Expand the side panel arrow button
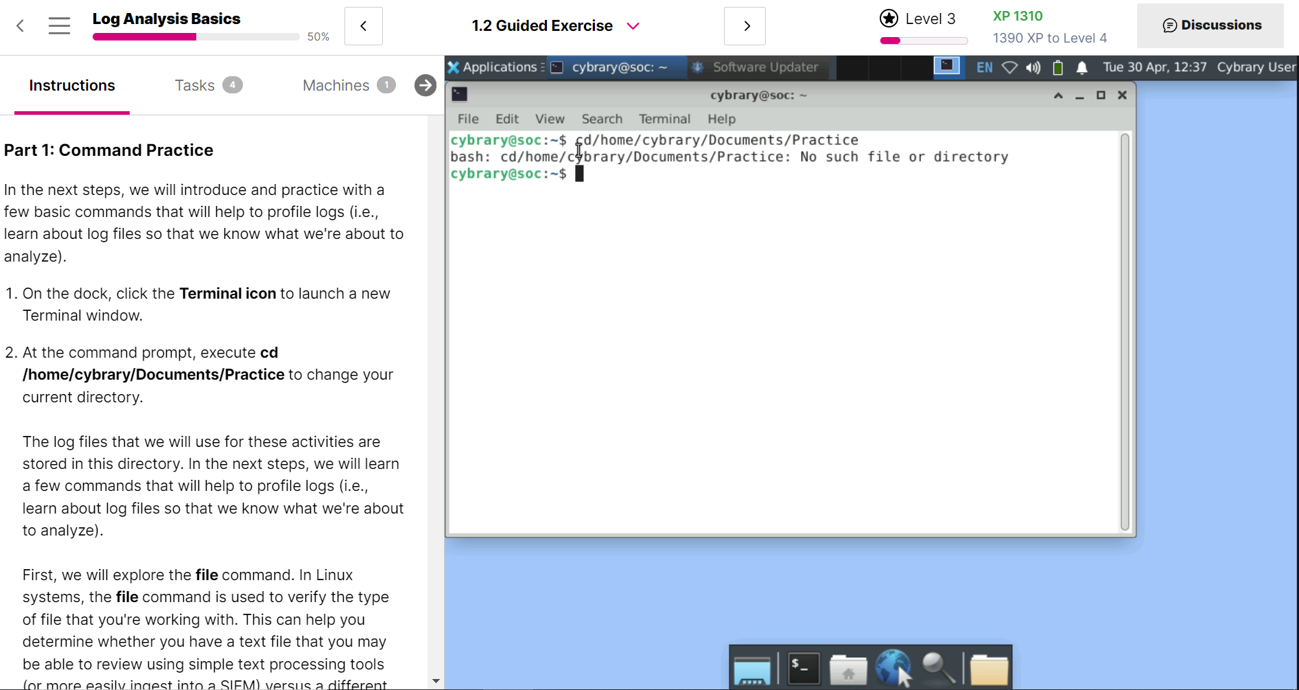1299x690 pixels. coord(425,85)
